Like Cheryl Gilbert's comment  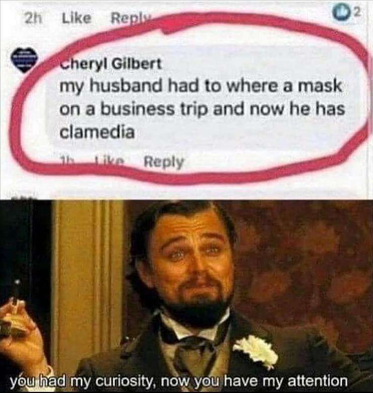click(110, 161)
